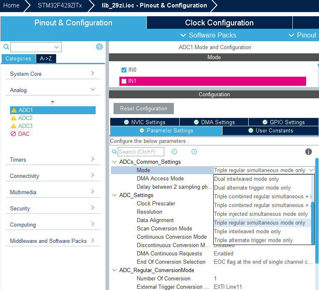319x290 pixels.
Task: Click green check icon on User Constants
Action: tap(251, 130)
